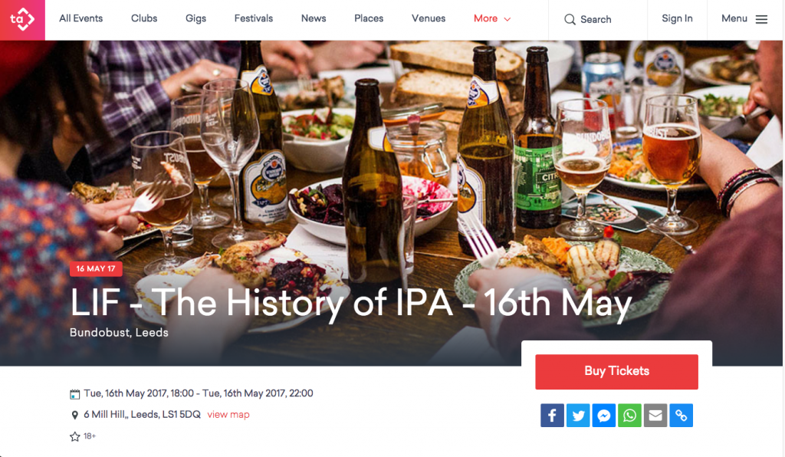Open the hamburger Menu icon
Screen dimensions: 785x457
click(761, 19)
